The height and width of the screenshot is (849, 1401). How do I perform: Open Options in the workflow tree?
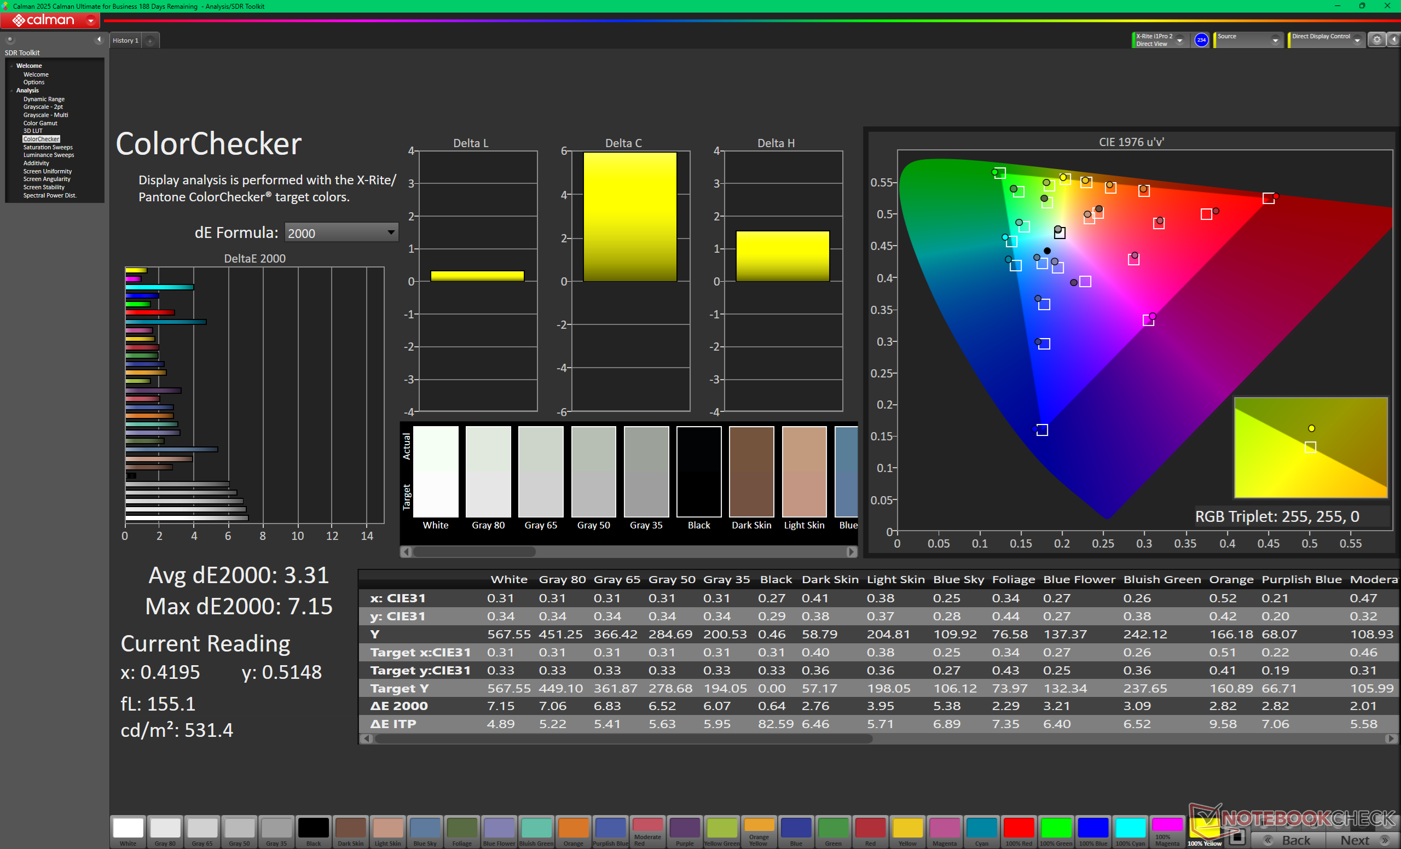33,83
